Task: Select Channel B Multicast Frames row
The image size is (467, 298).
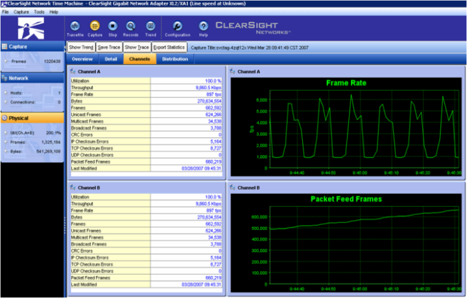Action: 146,237
